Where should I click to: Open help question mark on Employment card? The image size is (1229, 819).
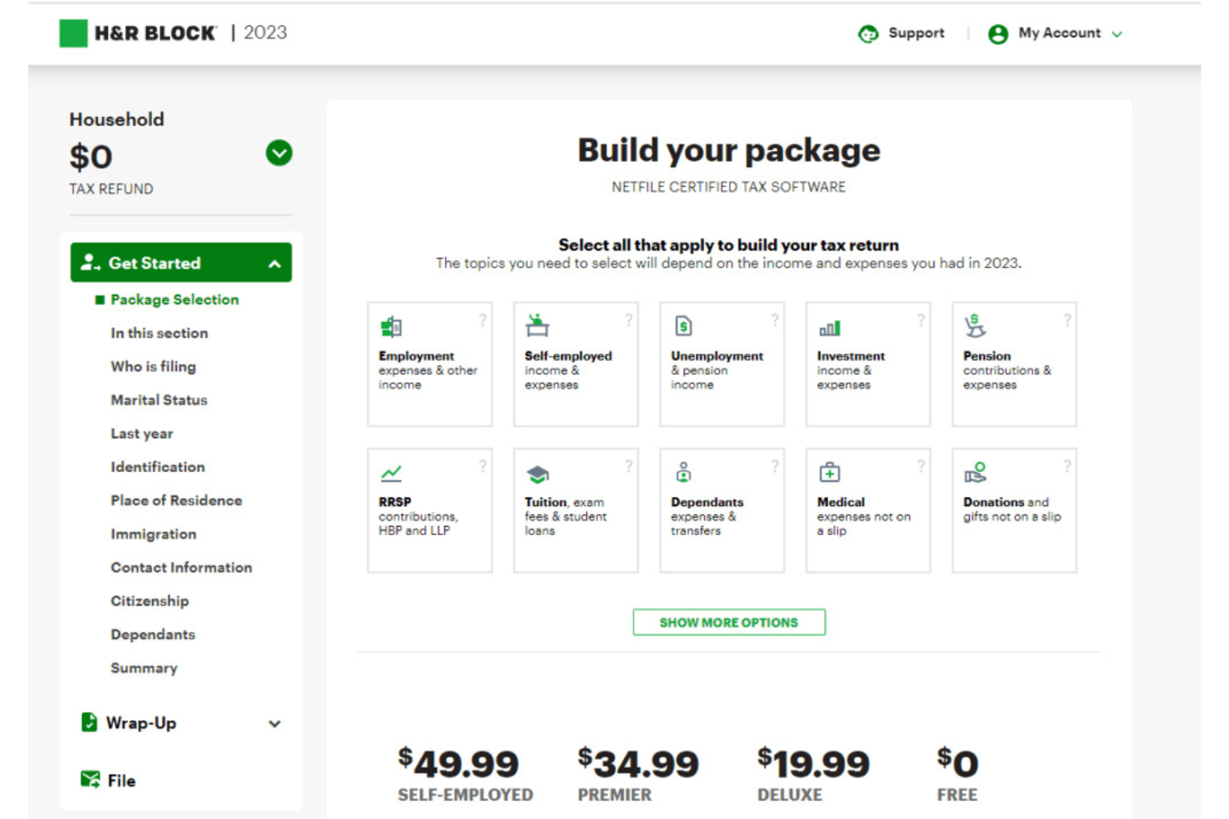(x=482, y=319)
